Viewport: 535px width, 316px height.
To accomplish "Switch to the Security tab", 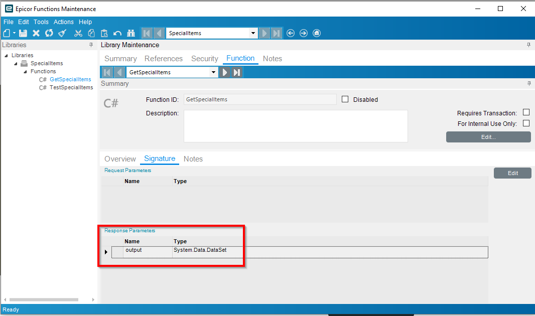I will [205, 59].
